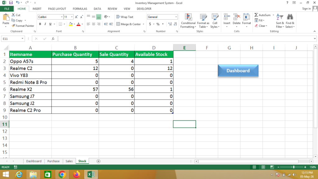This screenshot has width=318, height=179.
Task: Click the Insert cells icon
Action: [227, 17]
